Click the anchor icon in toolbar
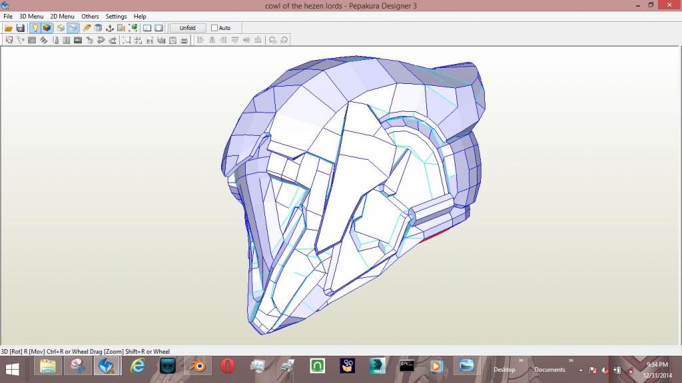Screen dimensions: 682x383 click(109, 28)
